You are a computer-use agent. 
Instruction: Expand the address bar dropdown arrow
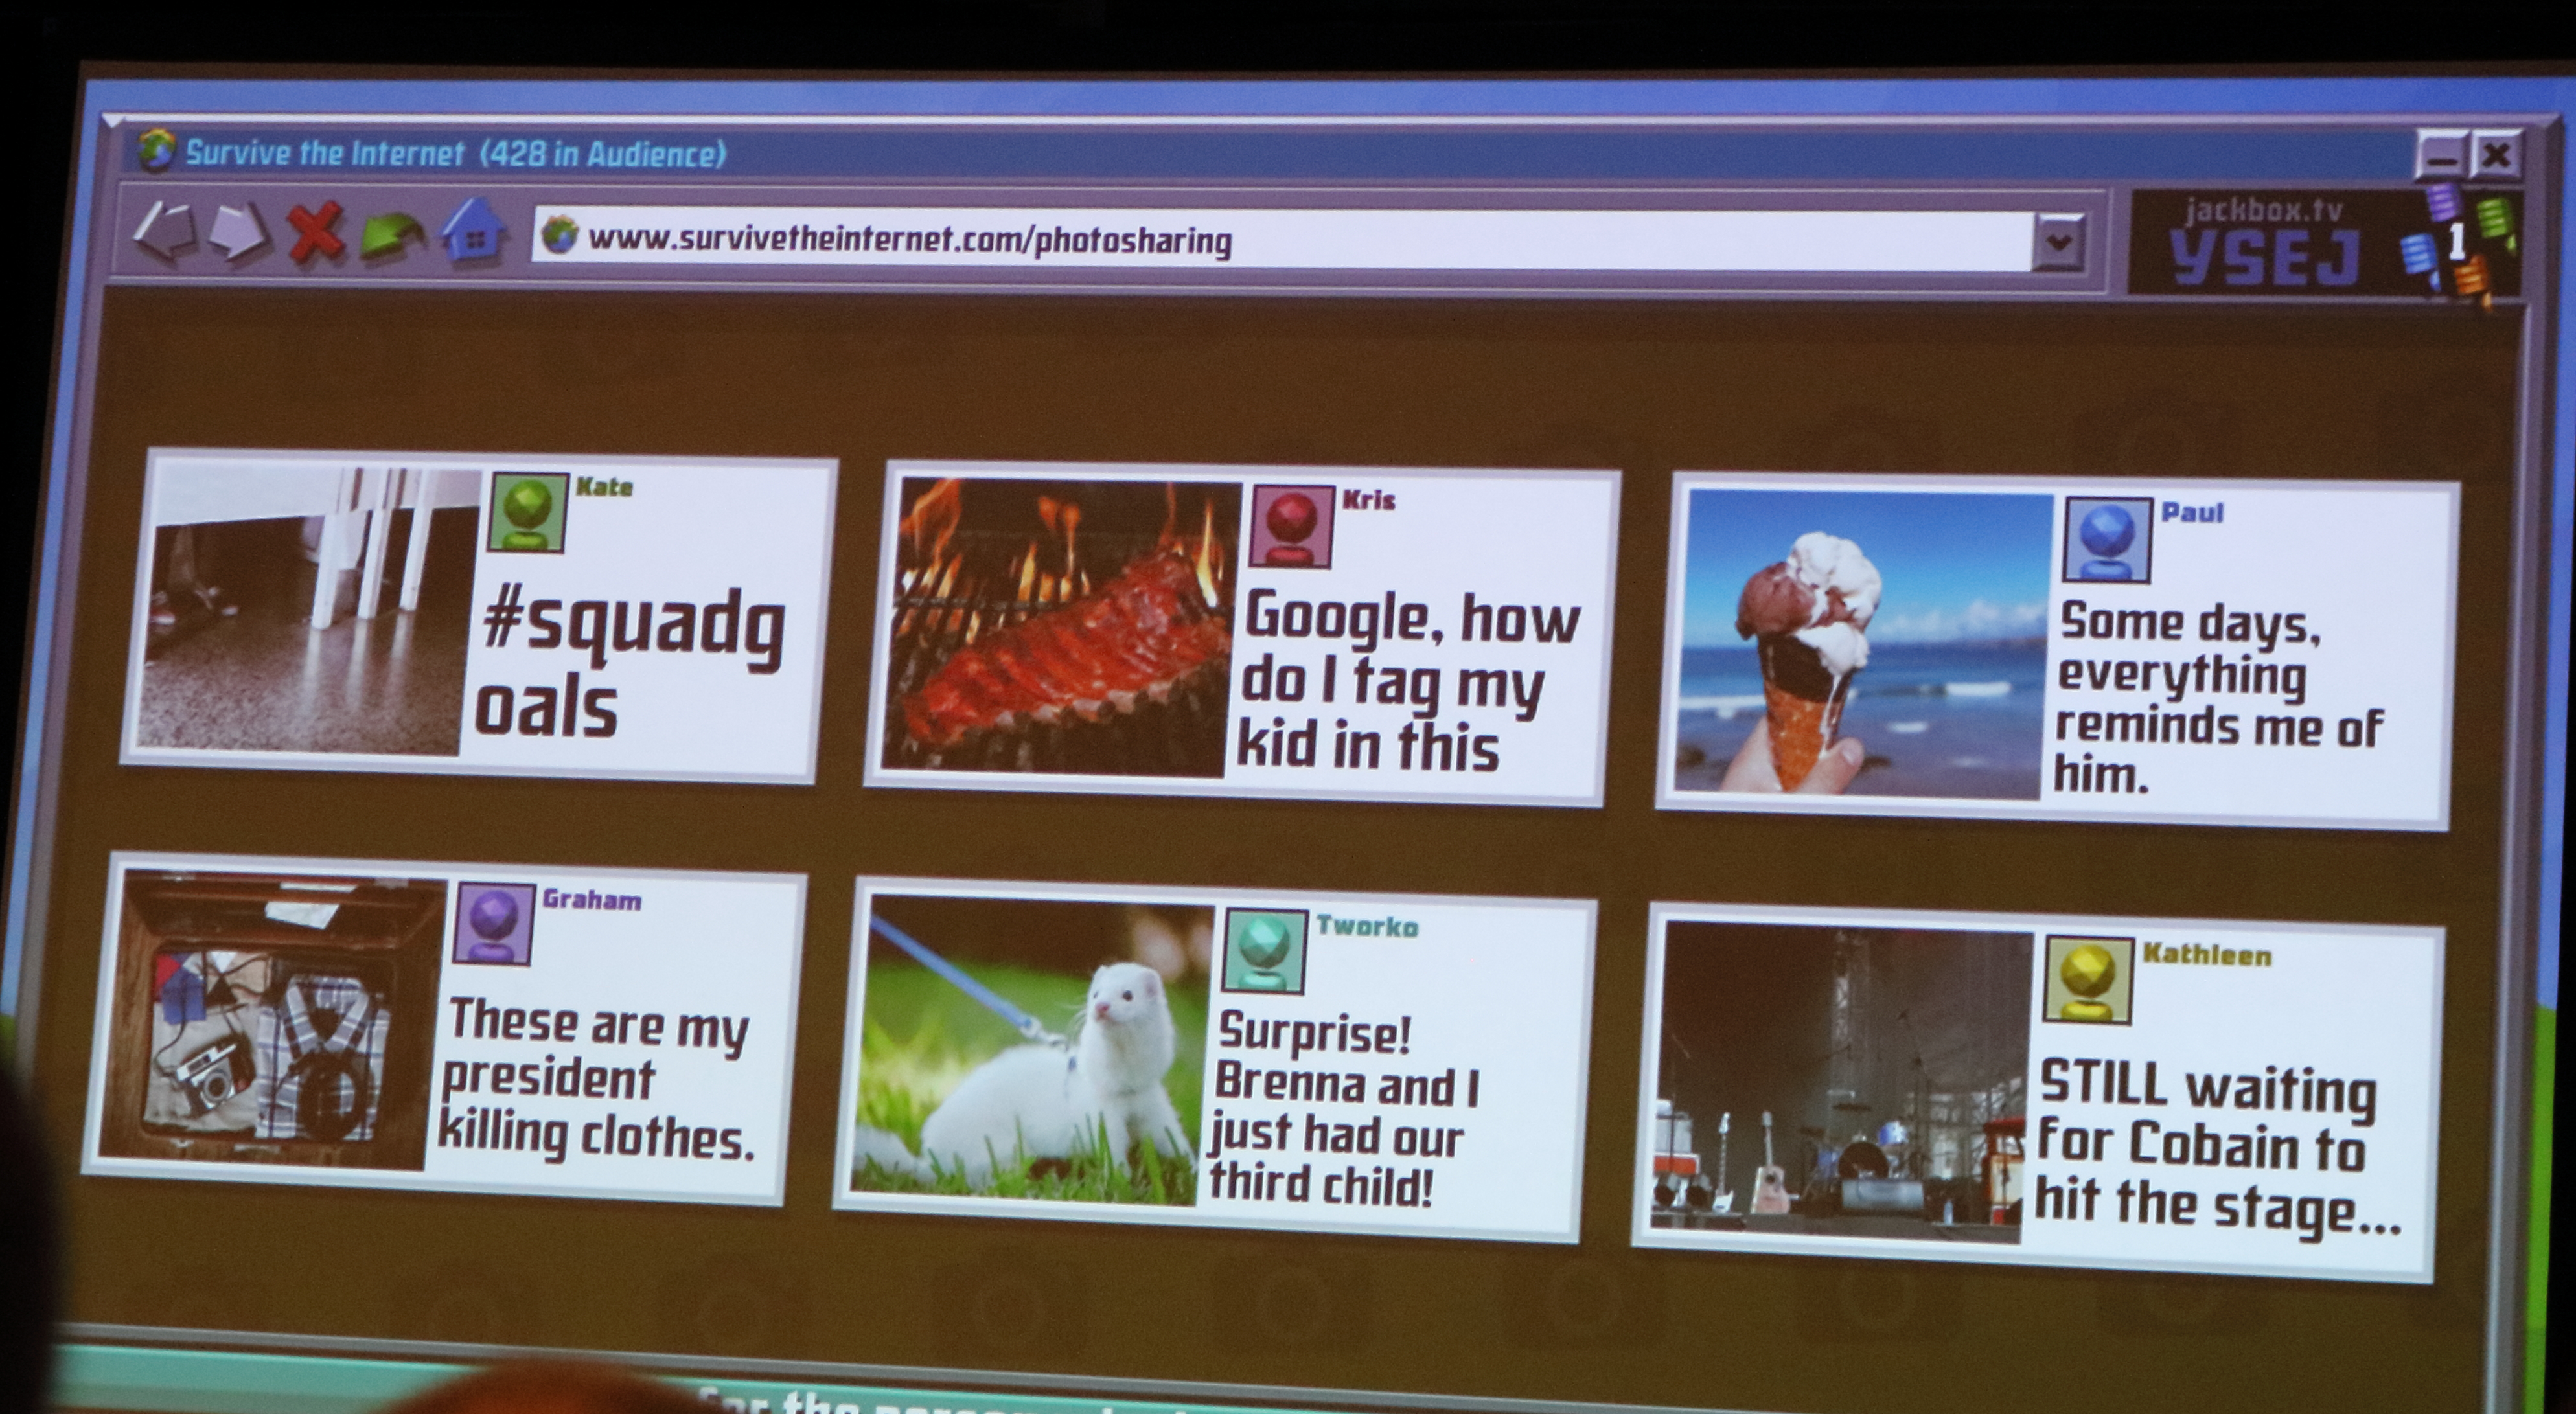click(x=2058, y=242)
